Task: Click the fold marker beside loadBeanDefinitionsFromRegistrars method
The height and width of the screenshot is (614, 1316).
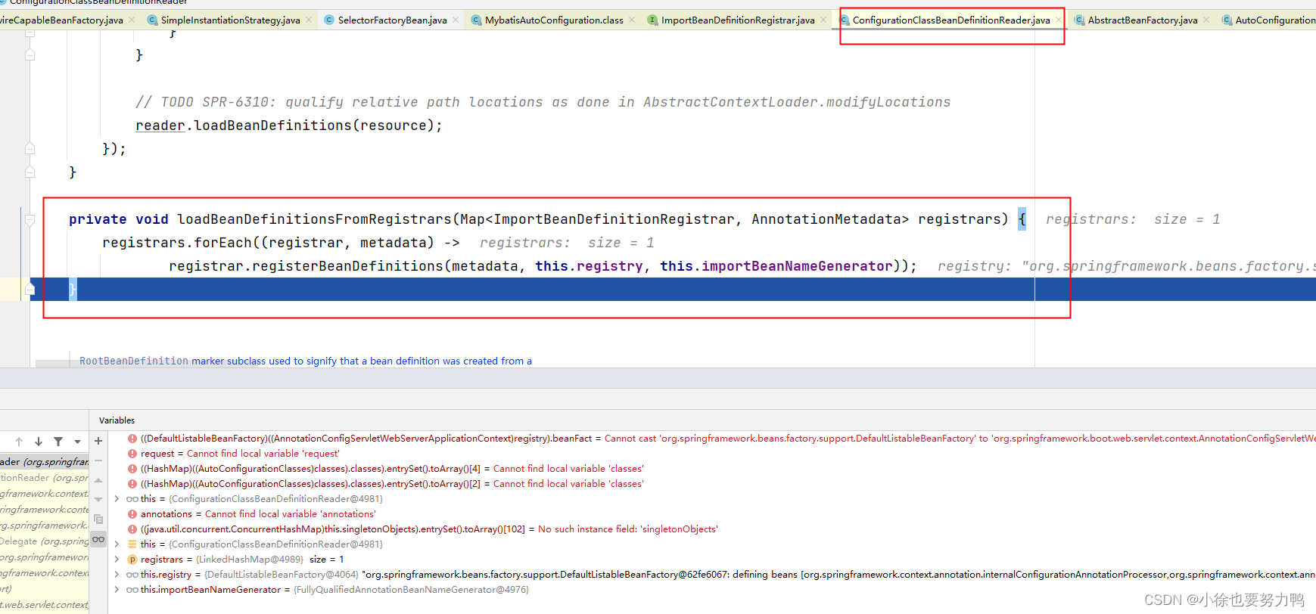Action: pyautogui.click(x=30, y=220)
